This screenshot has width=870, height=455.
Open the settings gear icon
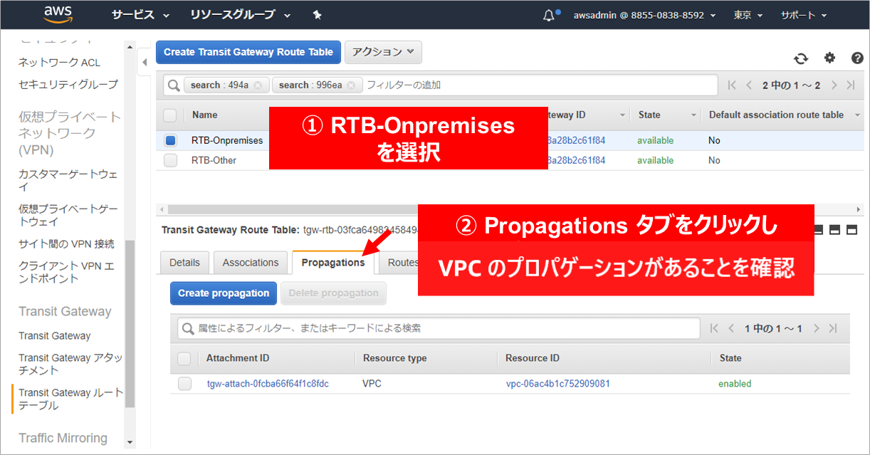[829, 58]
